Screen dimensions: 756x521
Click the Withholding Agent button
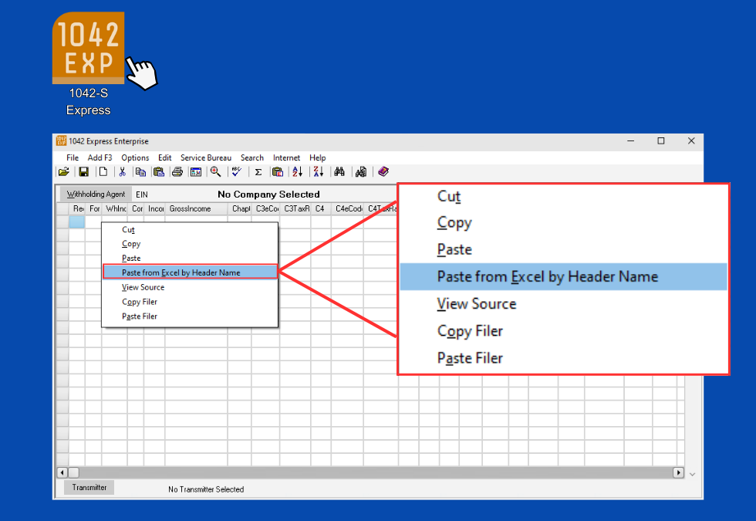point(96,195)
